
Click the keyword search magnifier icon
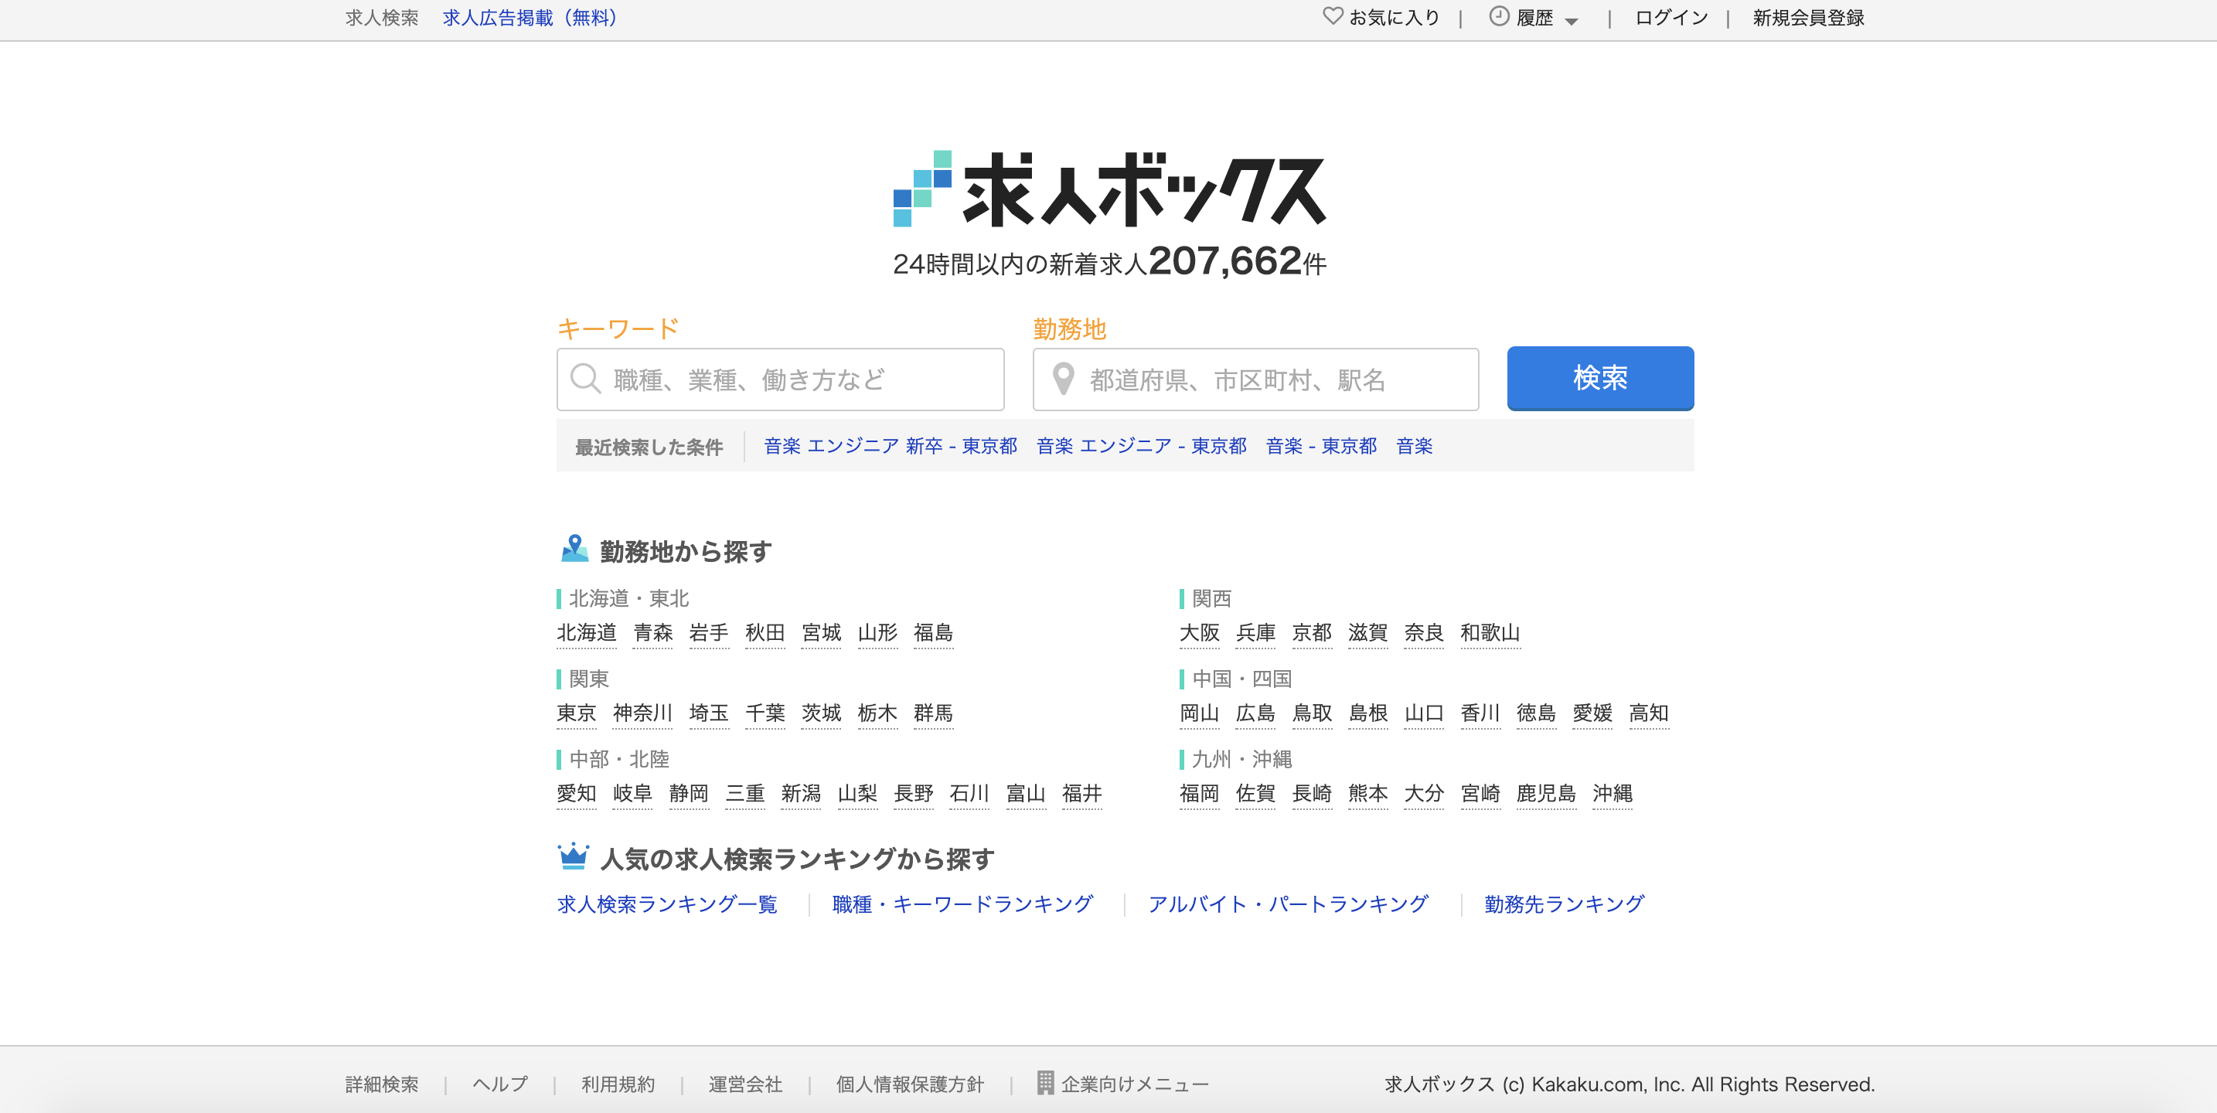pyautogui.click(x=585, y=379)
